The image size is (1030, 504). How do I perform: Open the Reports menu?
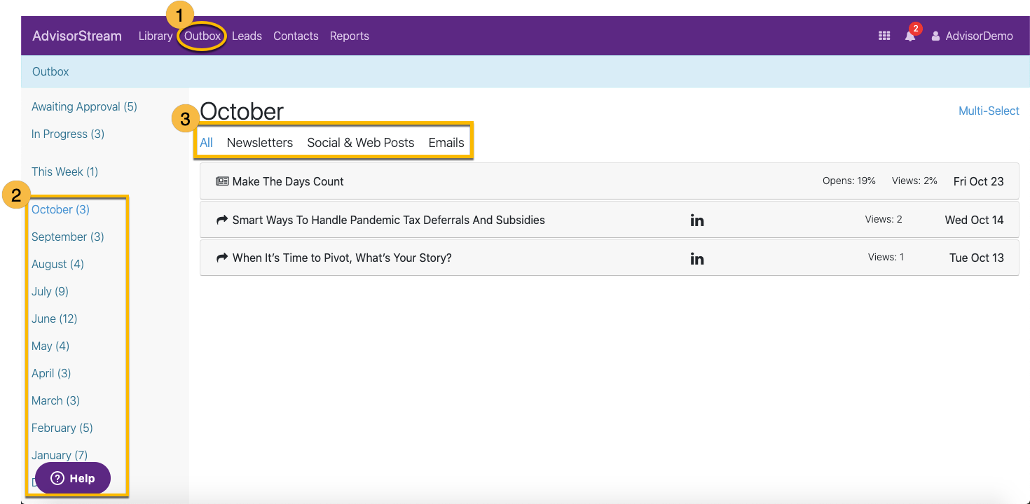[350, 36]
